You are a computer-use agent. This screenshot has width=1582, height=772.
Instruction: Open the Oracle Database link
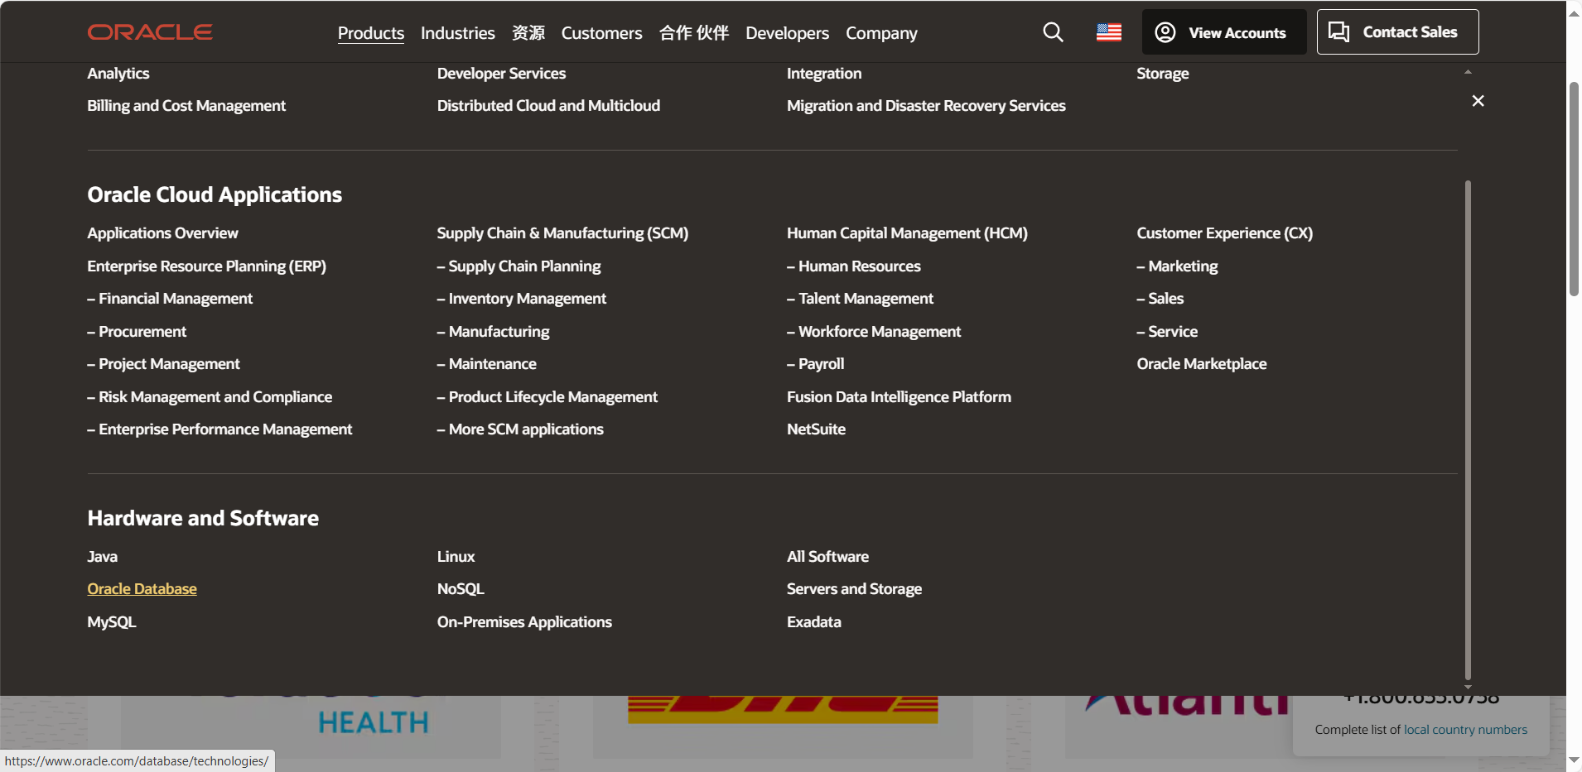click(x=142, y=589)
